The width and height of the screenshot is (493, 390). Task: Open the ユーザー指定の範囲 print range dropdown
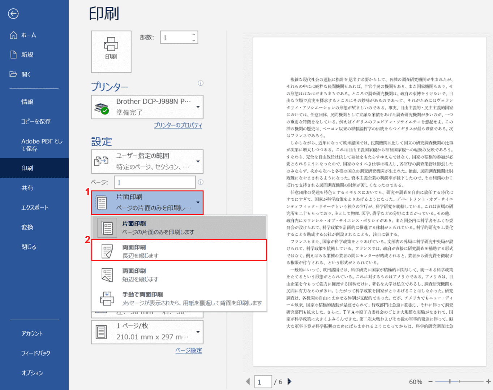pos(147,161)
